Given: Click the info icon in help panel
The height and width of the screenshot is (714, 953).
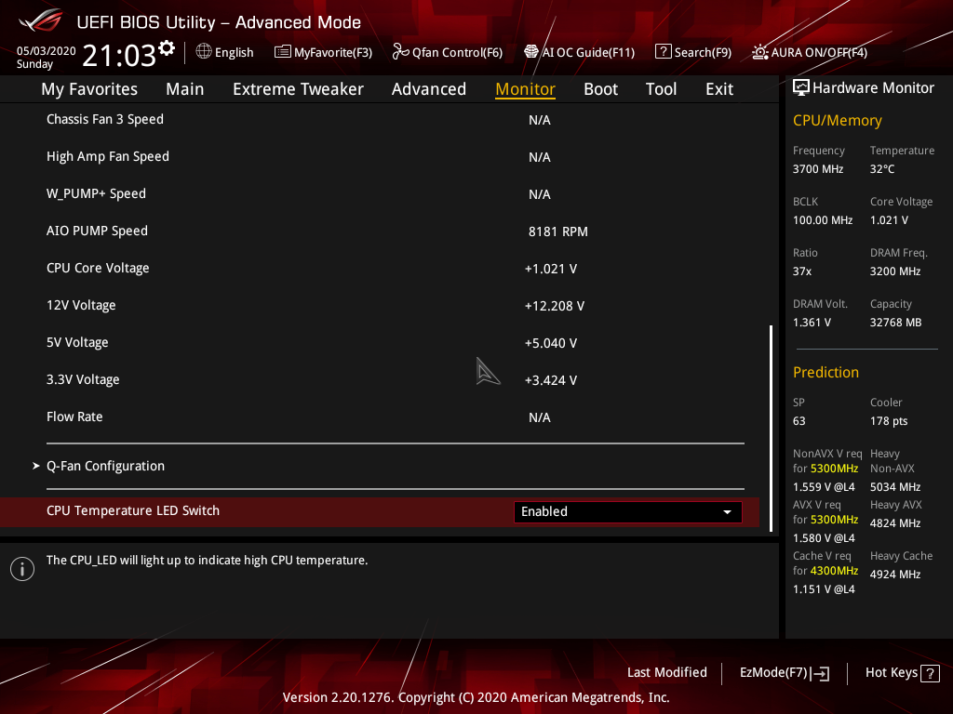Looking at the screenshot, I should (22, 569).
